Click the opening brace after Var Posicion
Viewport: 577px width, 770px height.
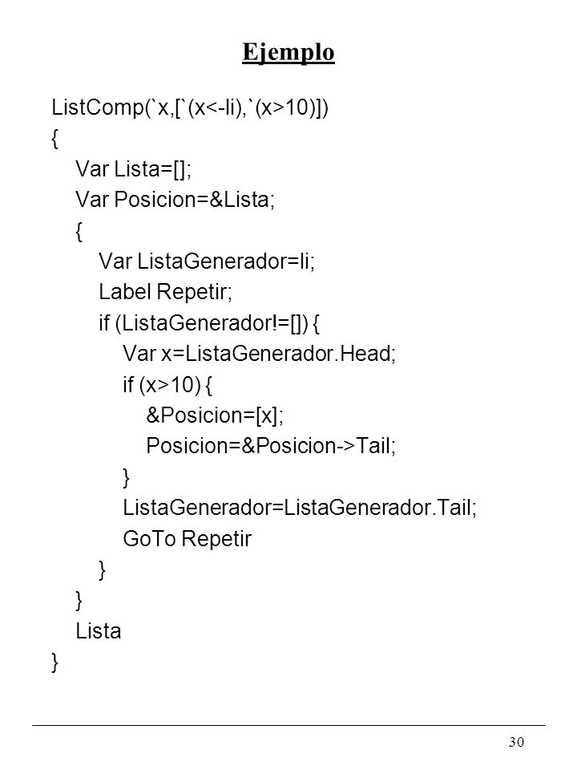79,231
